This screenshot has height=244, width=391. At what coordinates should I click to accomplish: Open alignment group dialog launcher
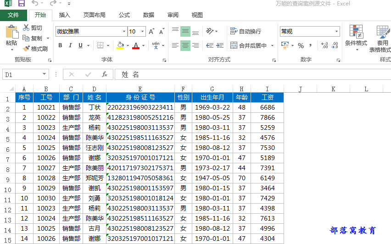point(274,60)
